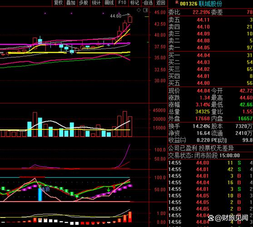Select stock code 001326
The height and width of the screenshot is (227, 253).
point(189,4)
